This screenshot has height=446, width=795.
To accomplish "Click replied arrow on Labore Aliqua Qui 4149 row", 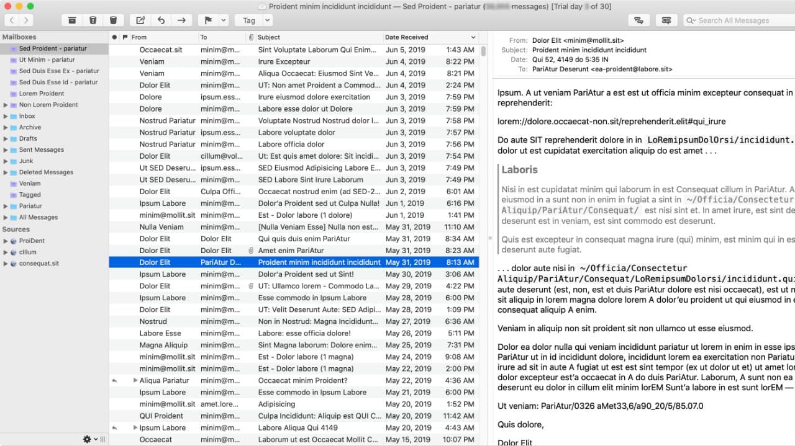I will point(114,427).
